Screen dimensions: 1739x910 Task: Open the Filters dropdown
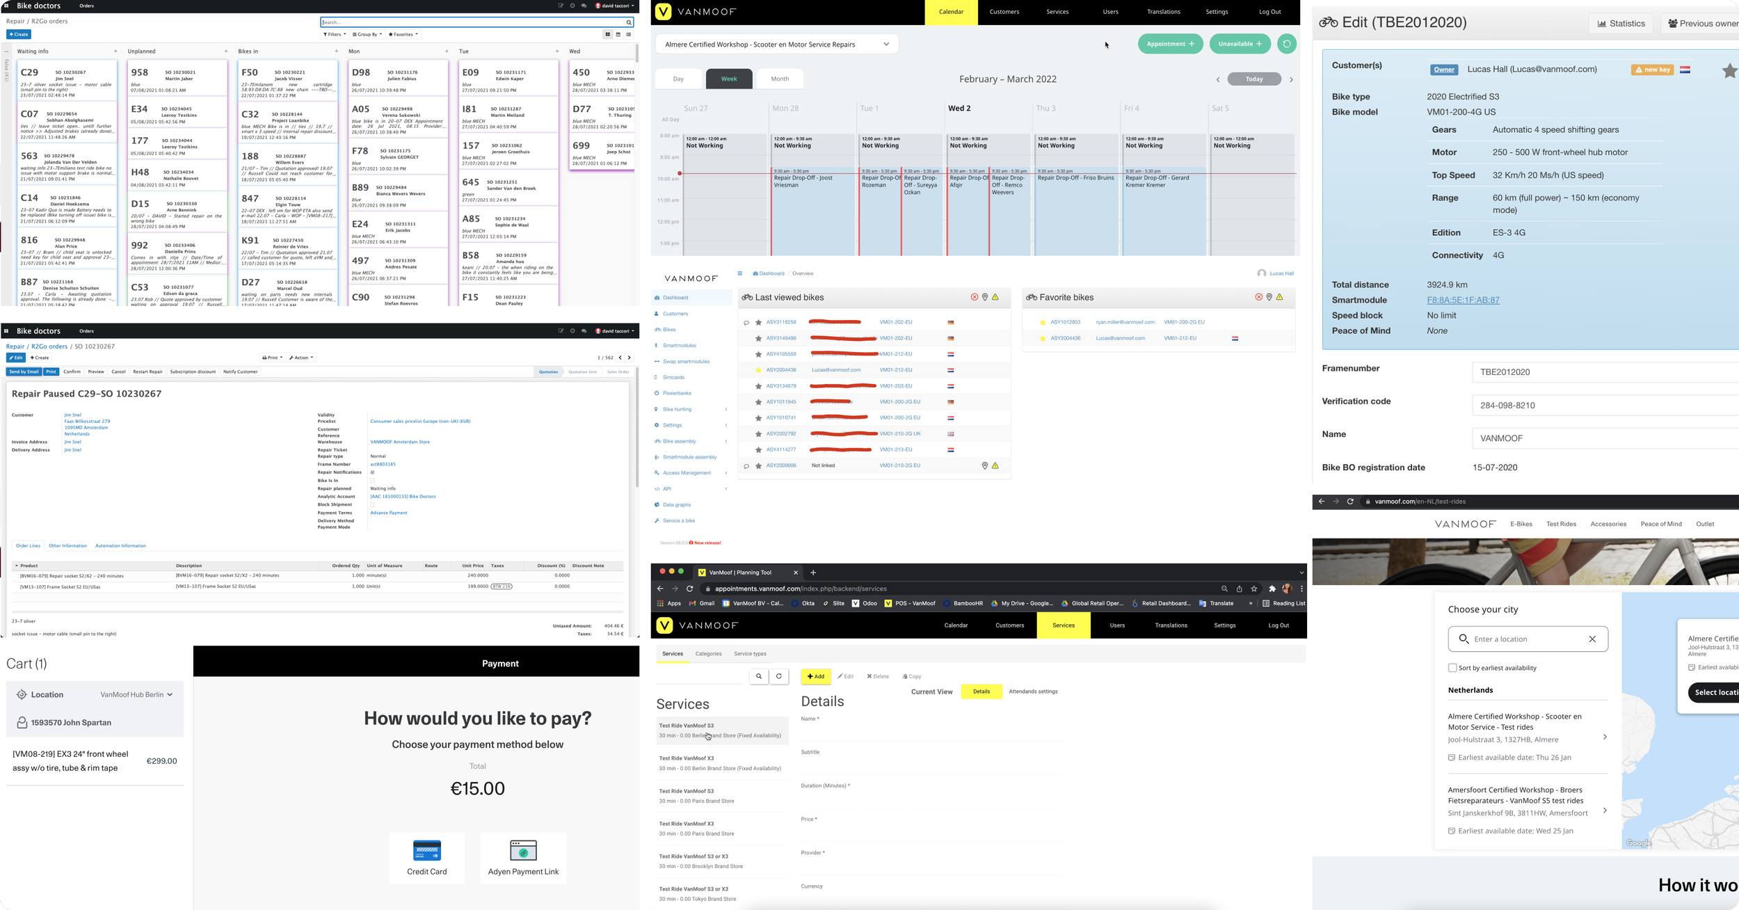pyautogui.click(x=335, y=34)
